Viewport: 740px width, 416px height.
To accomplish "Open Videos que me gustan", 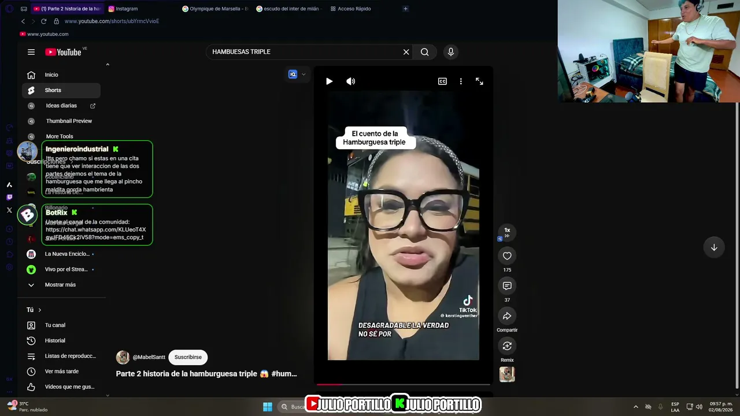I will click(x=61, y=387).
